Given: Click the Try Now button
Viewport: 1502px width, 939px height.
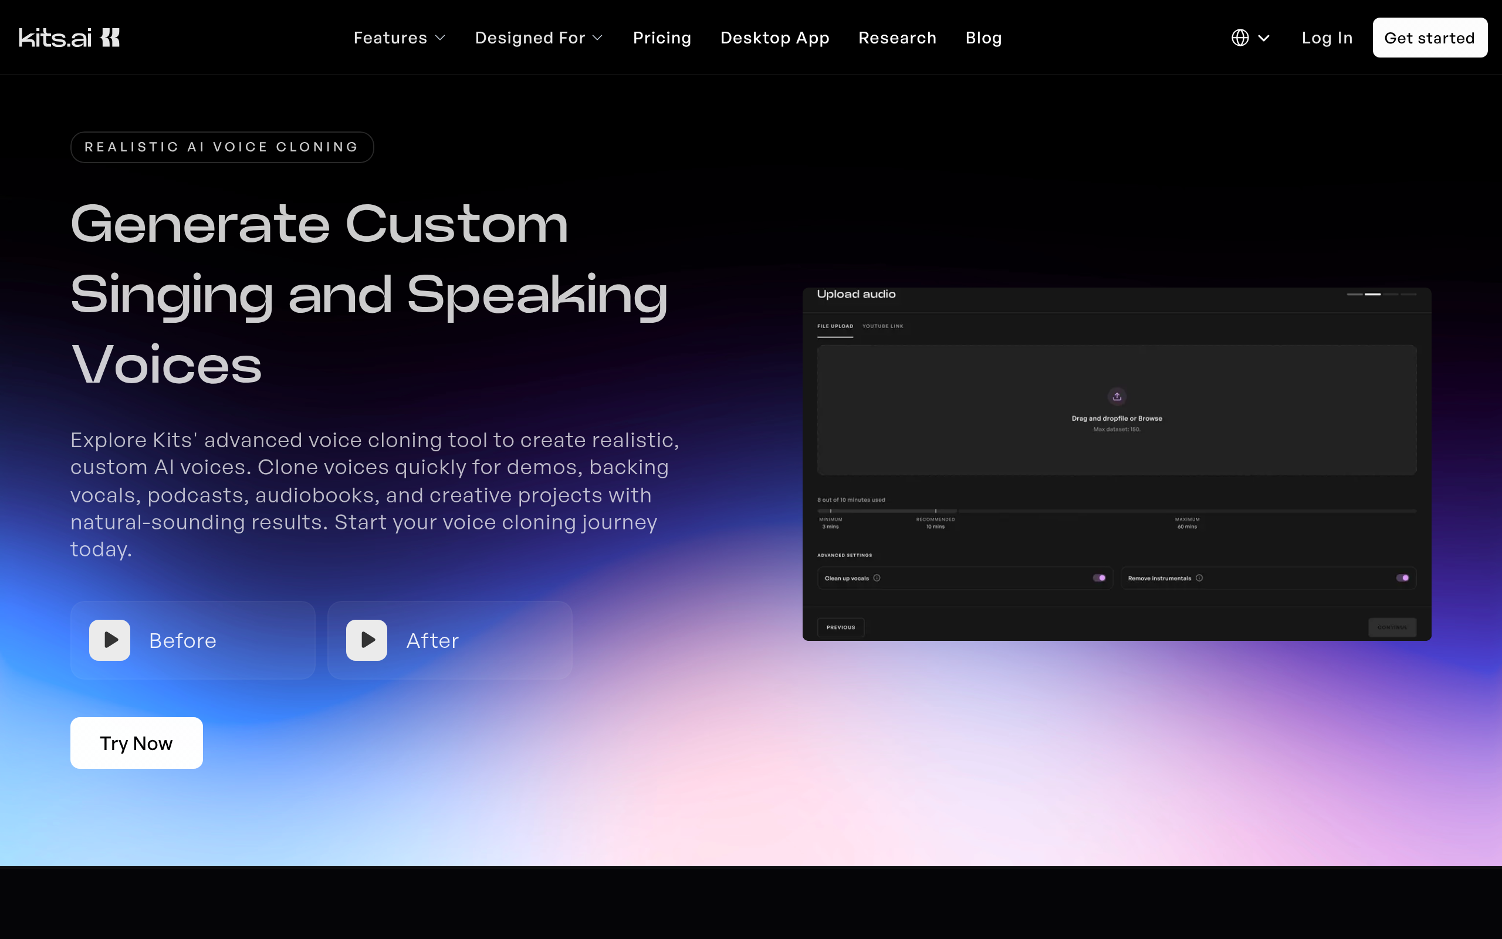Looking at the screenshot, I should point(137,744).
